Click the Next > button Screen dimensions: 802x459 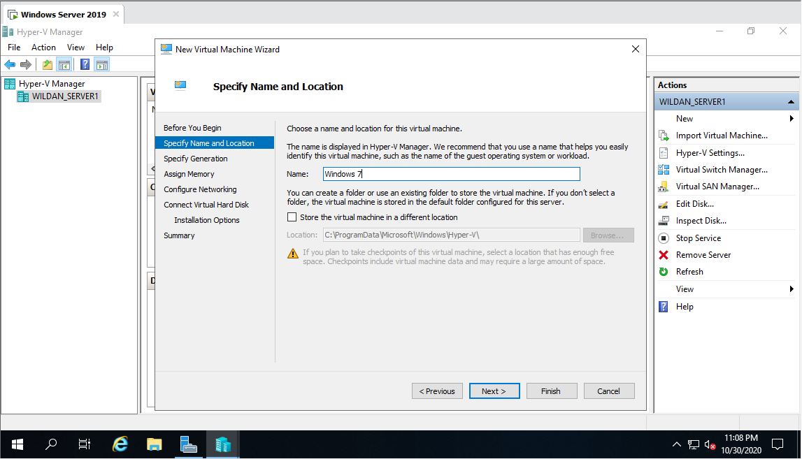[494, 391]
